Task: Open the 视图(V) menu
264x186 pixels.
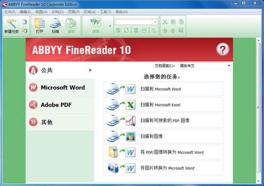Action: click(41, 12)
